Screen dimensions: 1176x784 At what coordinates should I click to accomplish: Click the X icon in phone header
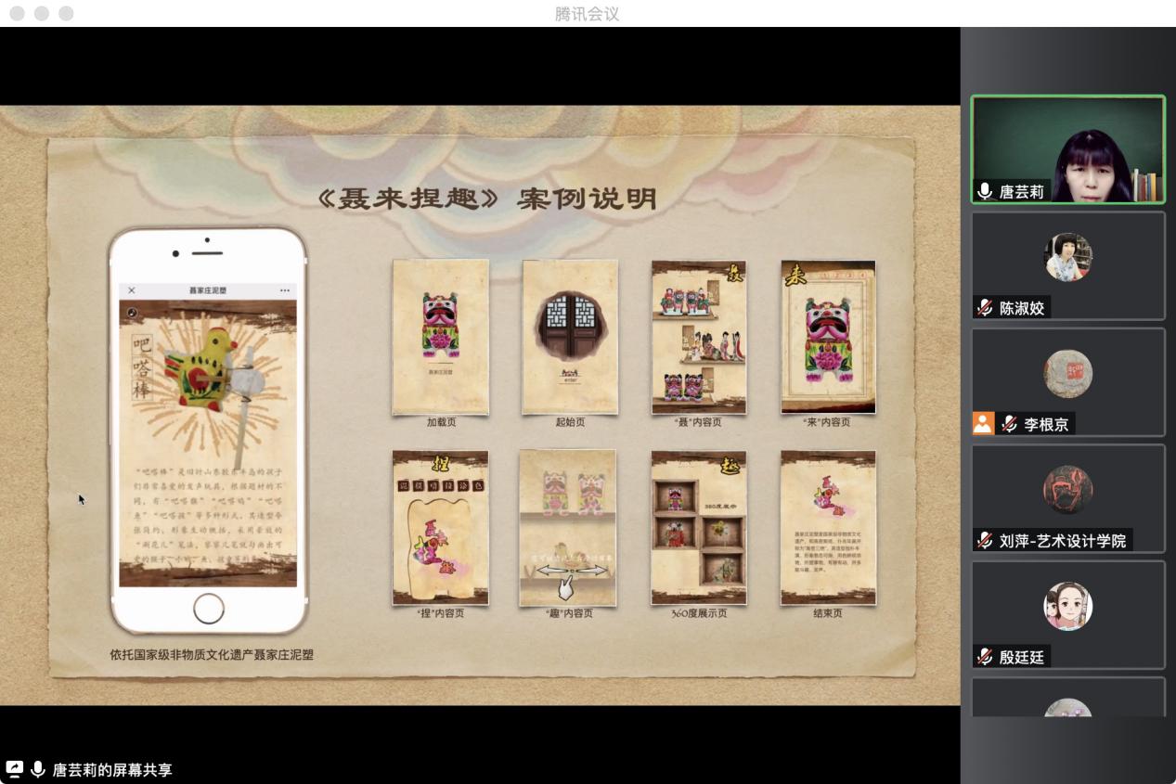point(132,290)
